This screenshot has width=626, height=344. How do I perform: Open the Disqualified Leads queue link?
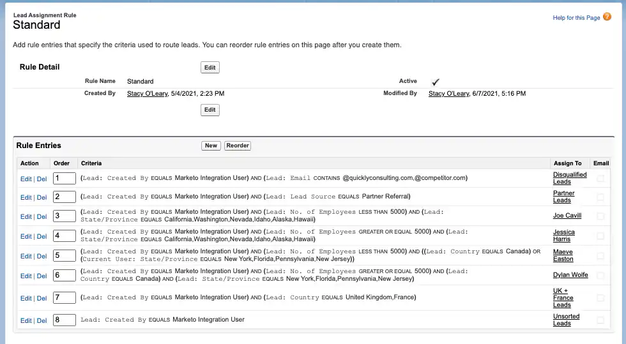tap(570, 178)
